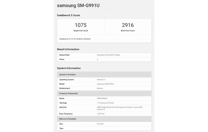Click the Views count value
This screenshot has height=132, width=208.
click(97, 59)
